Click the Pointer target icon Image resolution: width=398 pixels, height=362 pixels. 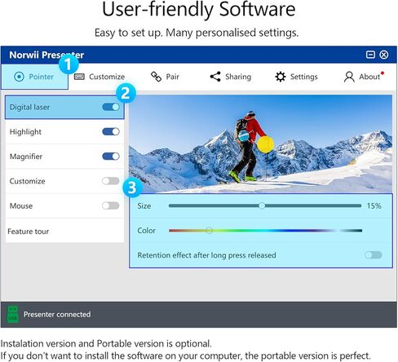pyautogui.click(x=19, y=77)
